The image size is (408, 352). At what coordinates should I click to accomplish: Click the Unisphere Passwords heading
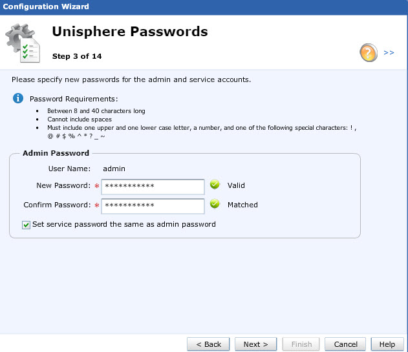click(x=130, y=32)
